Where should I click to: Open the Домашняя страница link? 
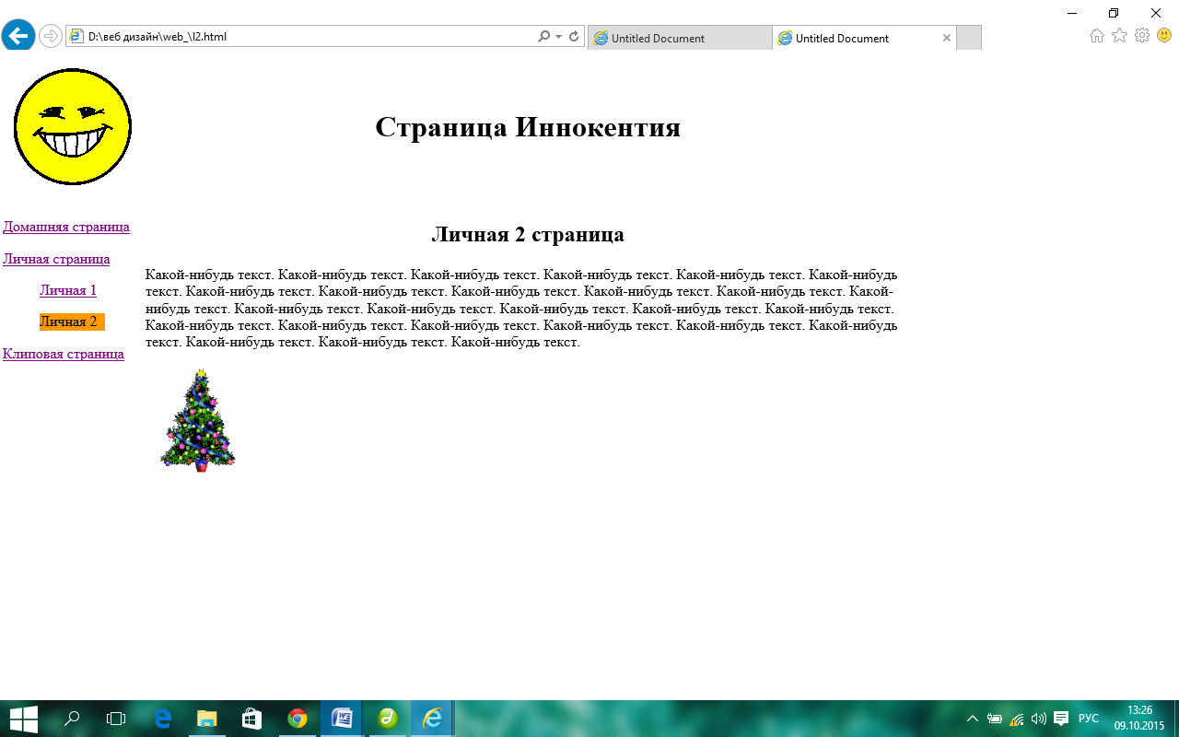point(66,227)
